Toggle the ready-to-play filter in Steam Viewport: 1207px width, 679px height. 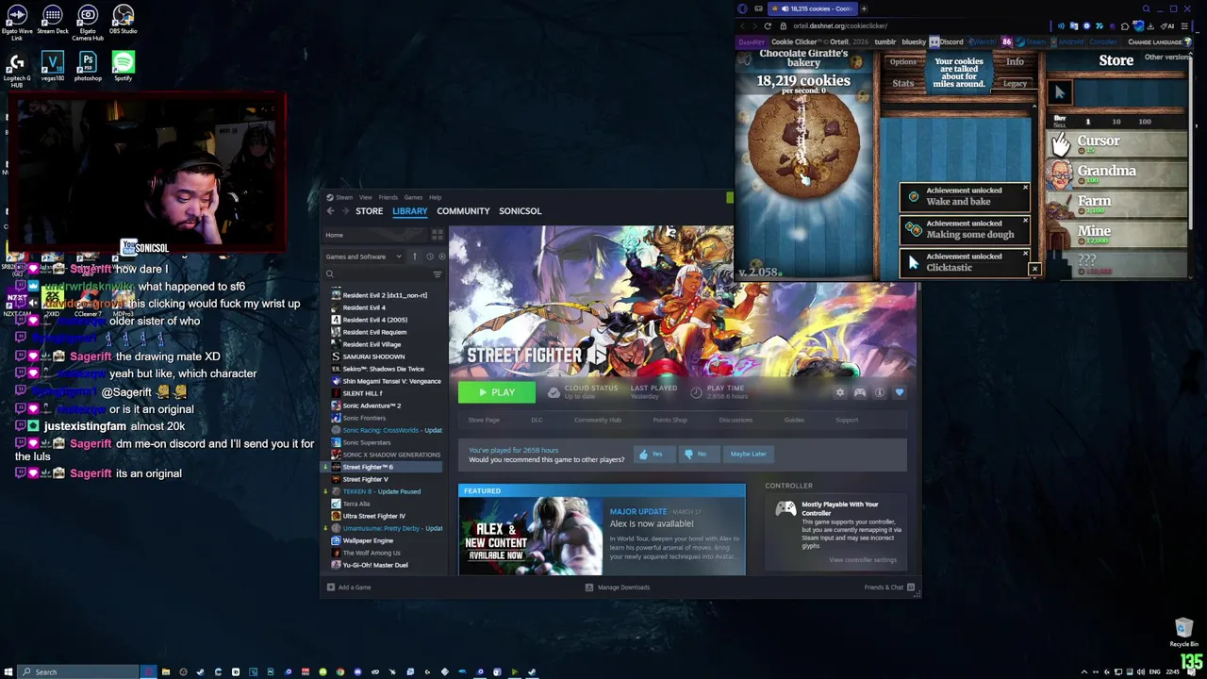point(441,257)
